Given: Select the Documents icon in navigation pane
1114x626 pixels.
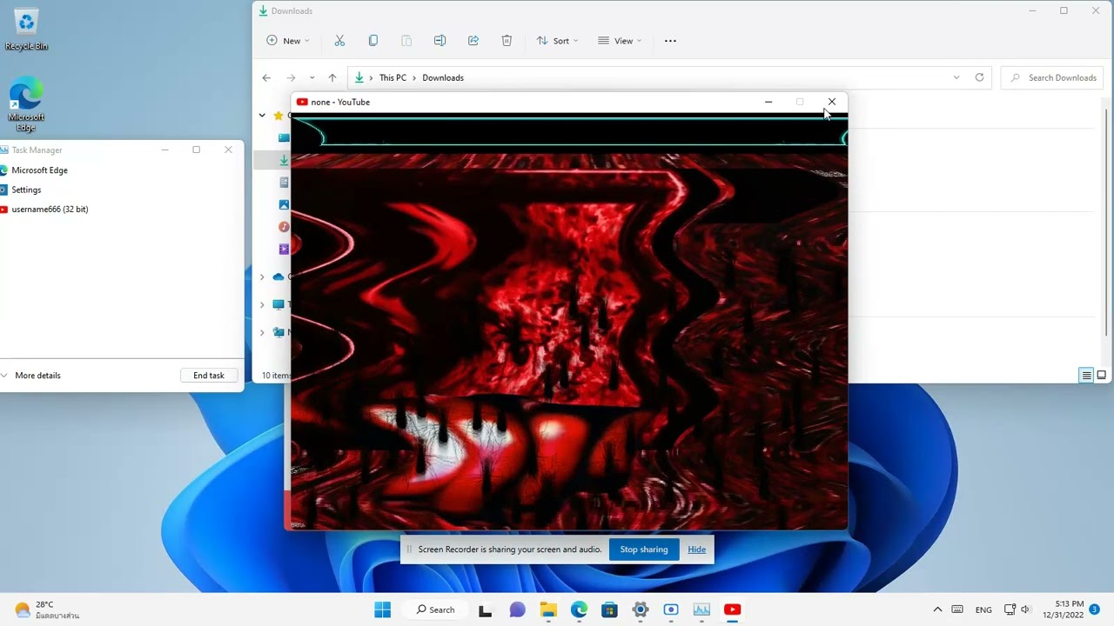Looking at the screenshot, I should pyautogui.click(x=284, y=183).
